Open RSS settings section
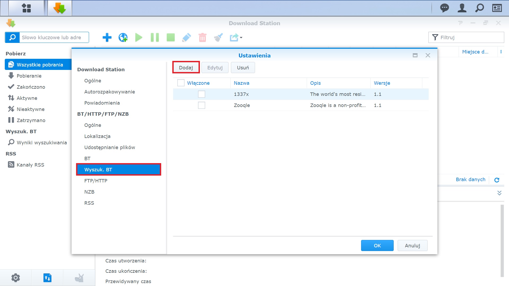The height and width of the screenshot is (286, 509). point(89,203)
